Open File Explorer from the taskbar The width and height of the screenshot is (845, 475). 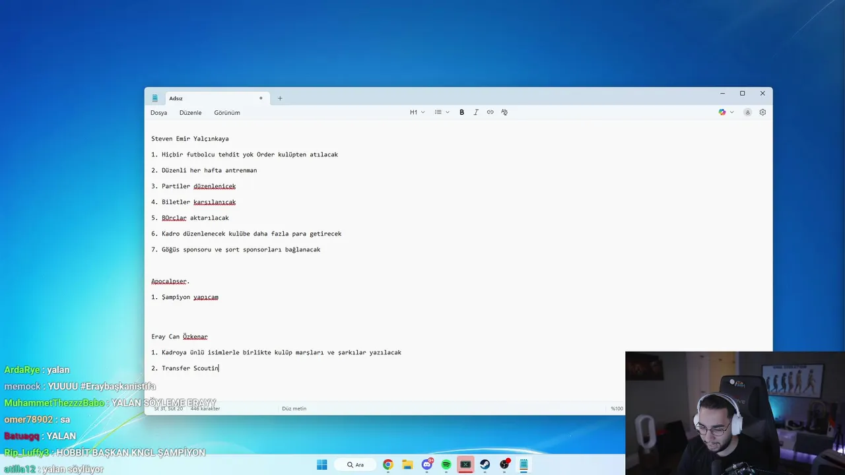pyautogui.click(x=407, y=464)
